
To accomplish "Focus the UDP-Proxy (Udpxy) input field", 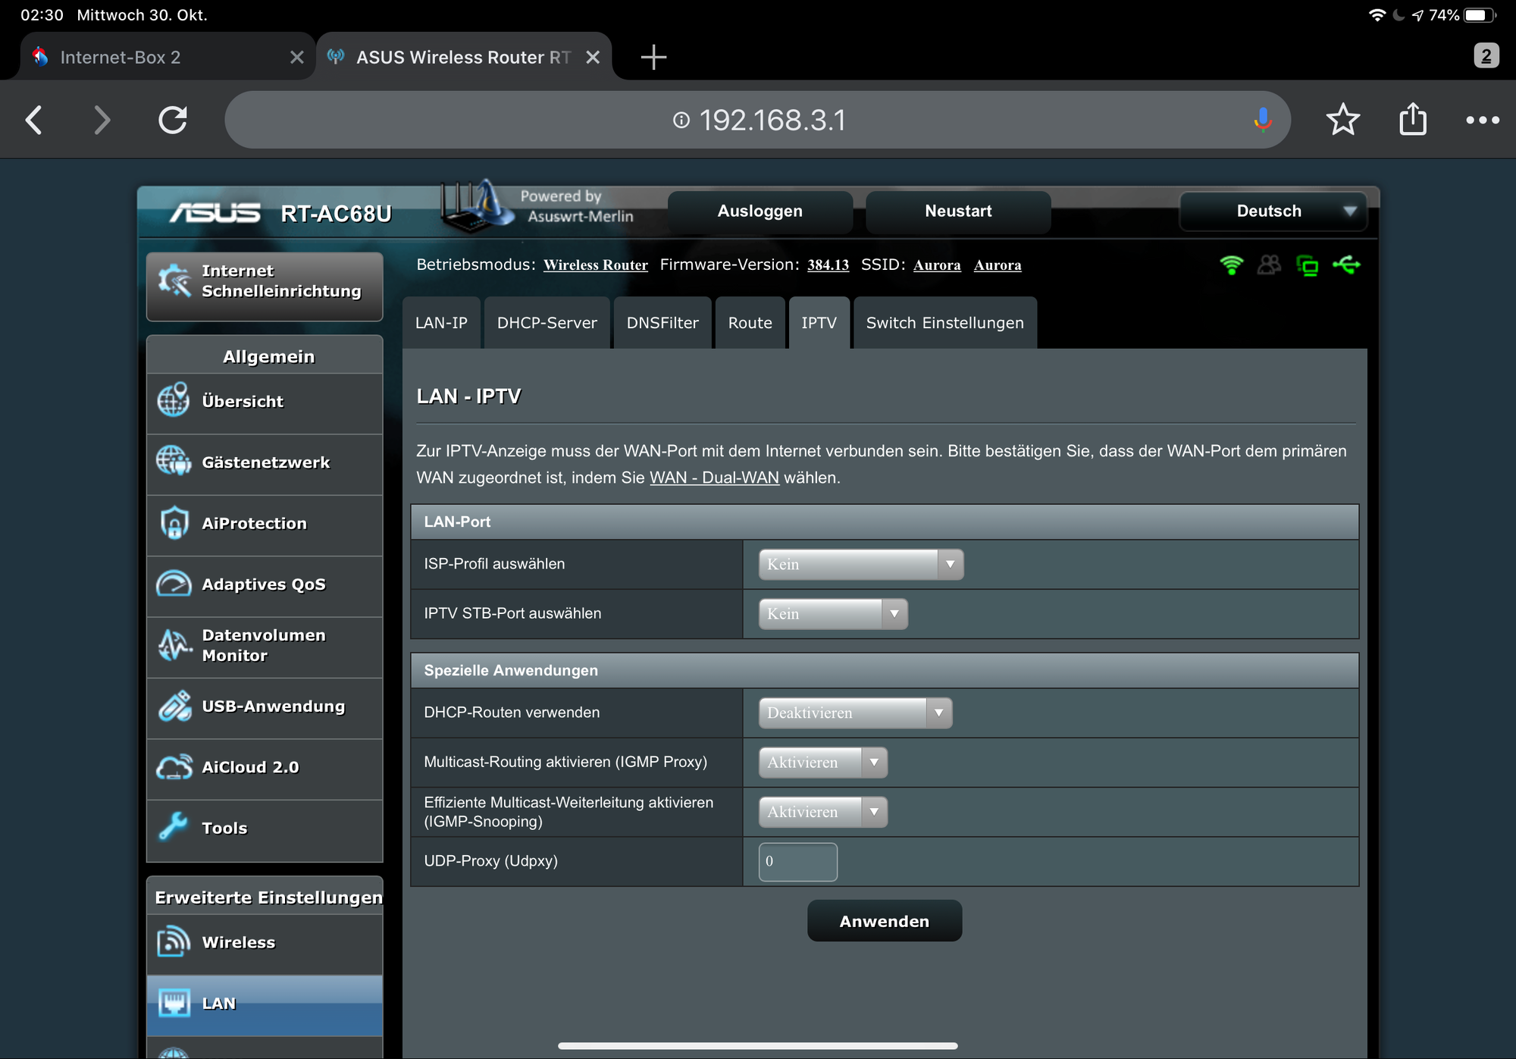I will coord(797,862).
